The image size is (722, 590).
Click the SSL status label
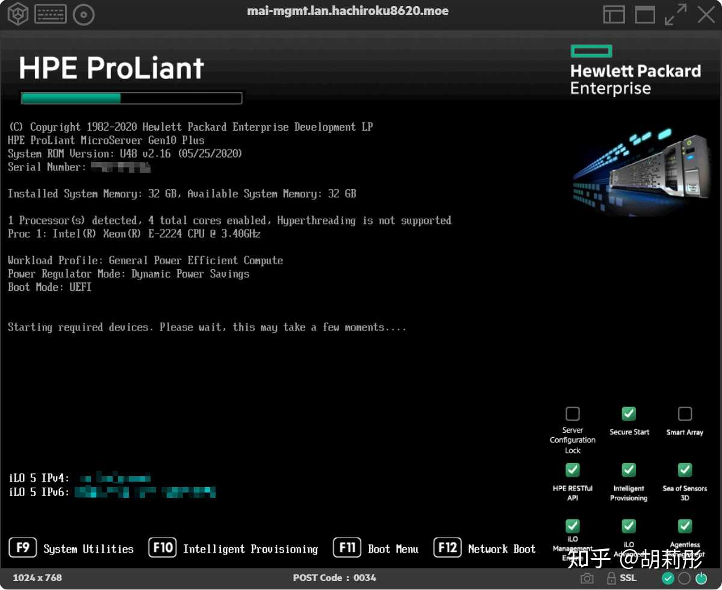click(628, 578)
